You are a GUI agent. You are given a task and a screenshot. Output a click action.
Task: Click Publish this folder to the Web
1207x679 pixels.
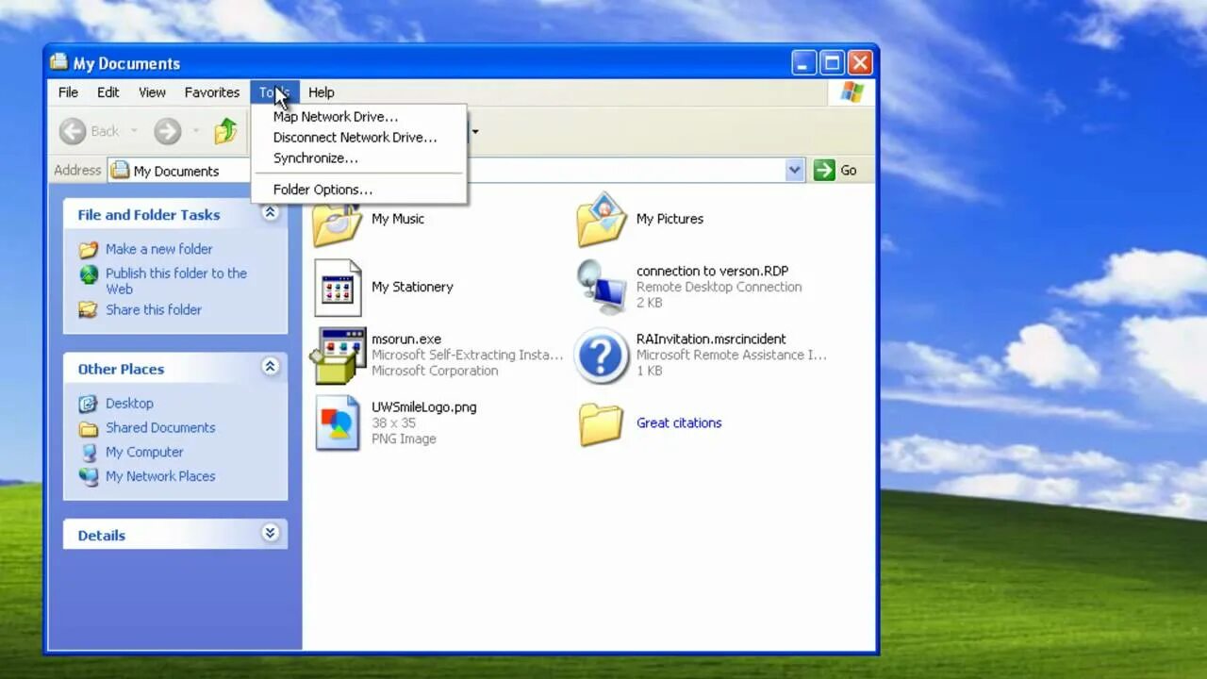click(x=176, y=281)
